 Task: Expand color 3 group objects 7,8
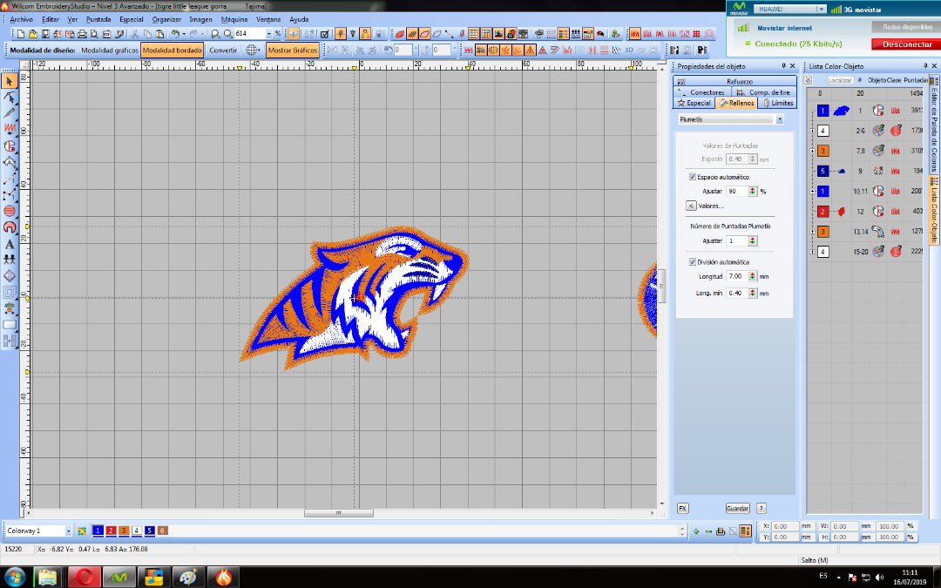[813, 152]
